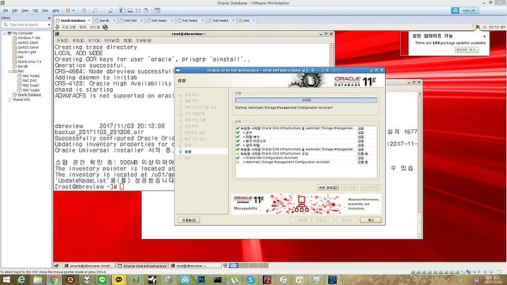Switch to the RAC folder tab
The height and width of the screenshot is (285, 507).
[246, 20]
